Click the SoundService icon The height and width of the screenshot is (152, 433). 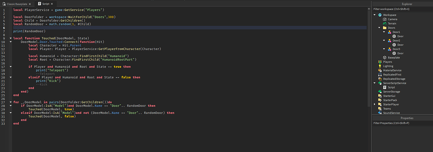tap(380, 113)
